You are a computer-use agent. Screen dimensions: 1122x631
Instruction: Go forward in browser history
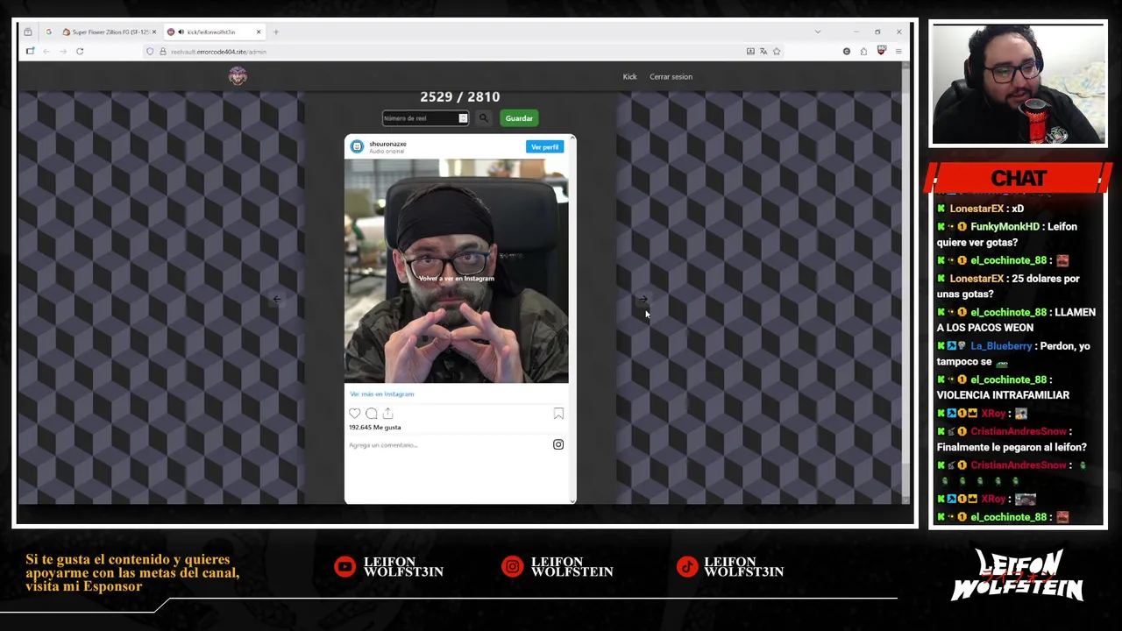coord(63,52)
